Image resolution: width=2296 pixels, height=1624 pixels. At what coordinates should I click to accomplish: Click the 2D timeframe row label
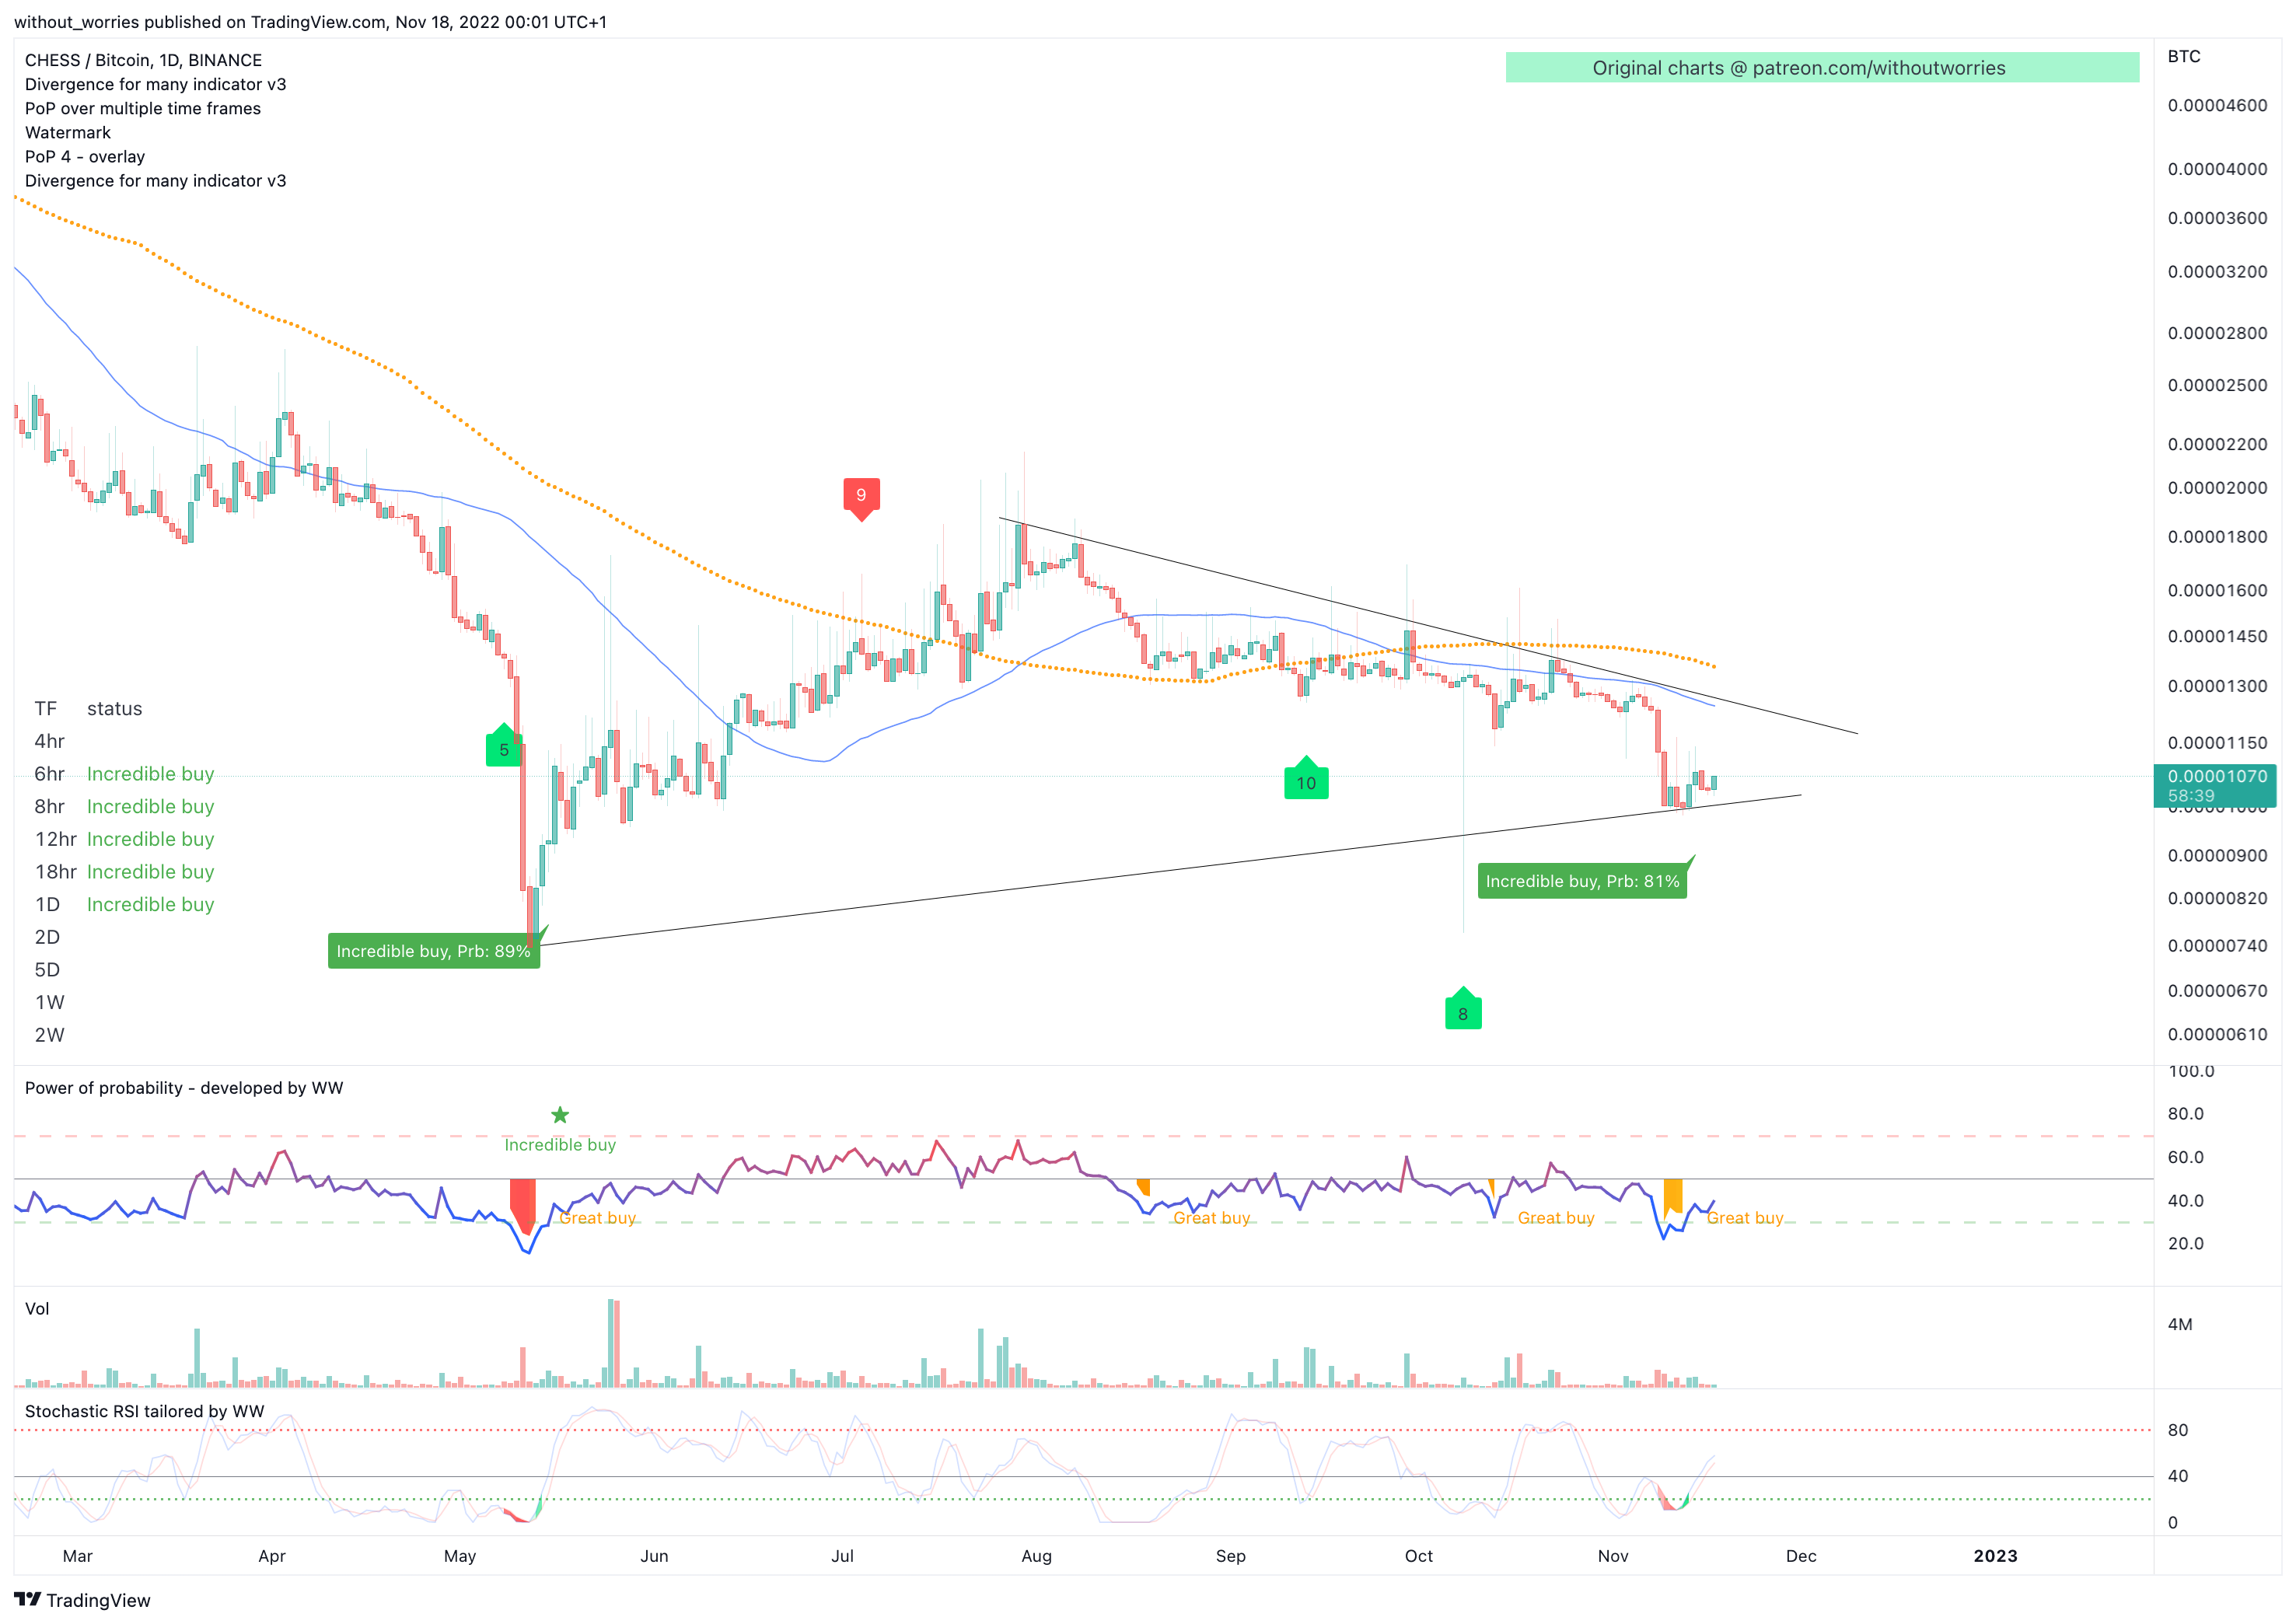tap(47, 937)
